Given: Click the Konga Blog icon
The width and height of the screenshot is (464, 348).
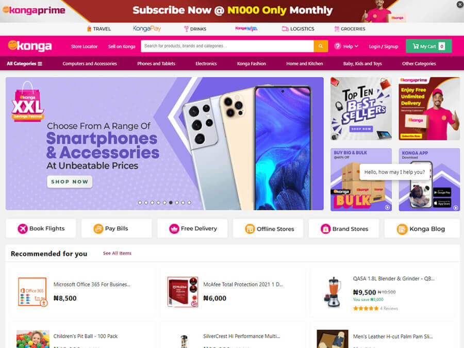Looking at the screenshot, I should tap(402, 229).
